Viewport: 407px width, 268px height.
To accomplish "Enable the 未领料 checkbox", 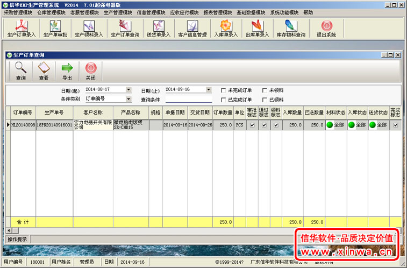I will click(265, 90).
